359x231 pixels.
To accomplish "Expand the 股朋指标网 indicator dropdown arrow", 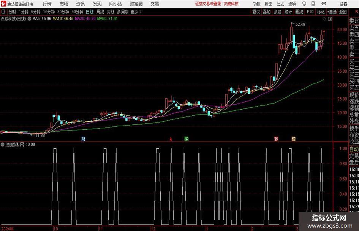I will pos(3,145).
